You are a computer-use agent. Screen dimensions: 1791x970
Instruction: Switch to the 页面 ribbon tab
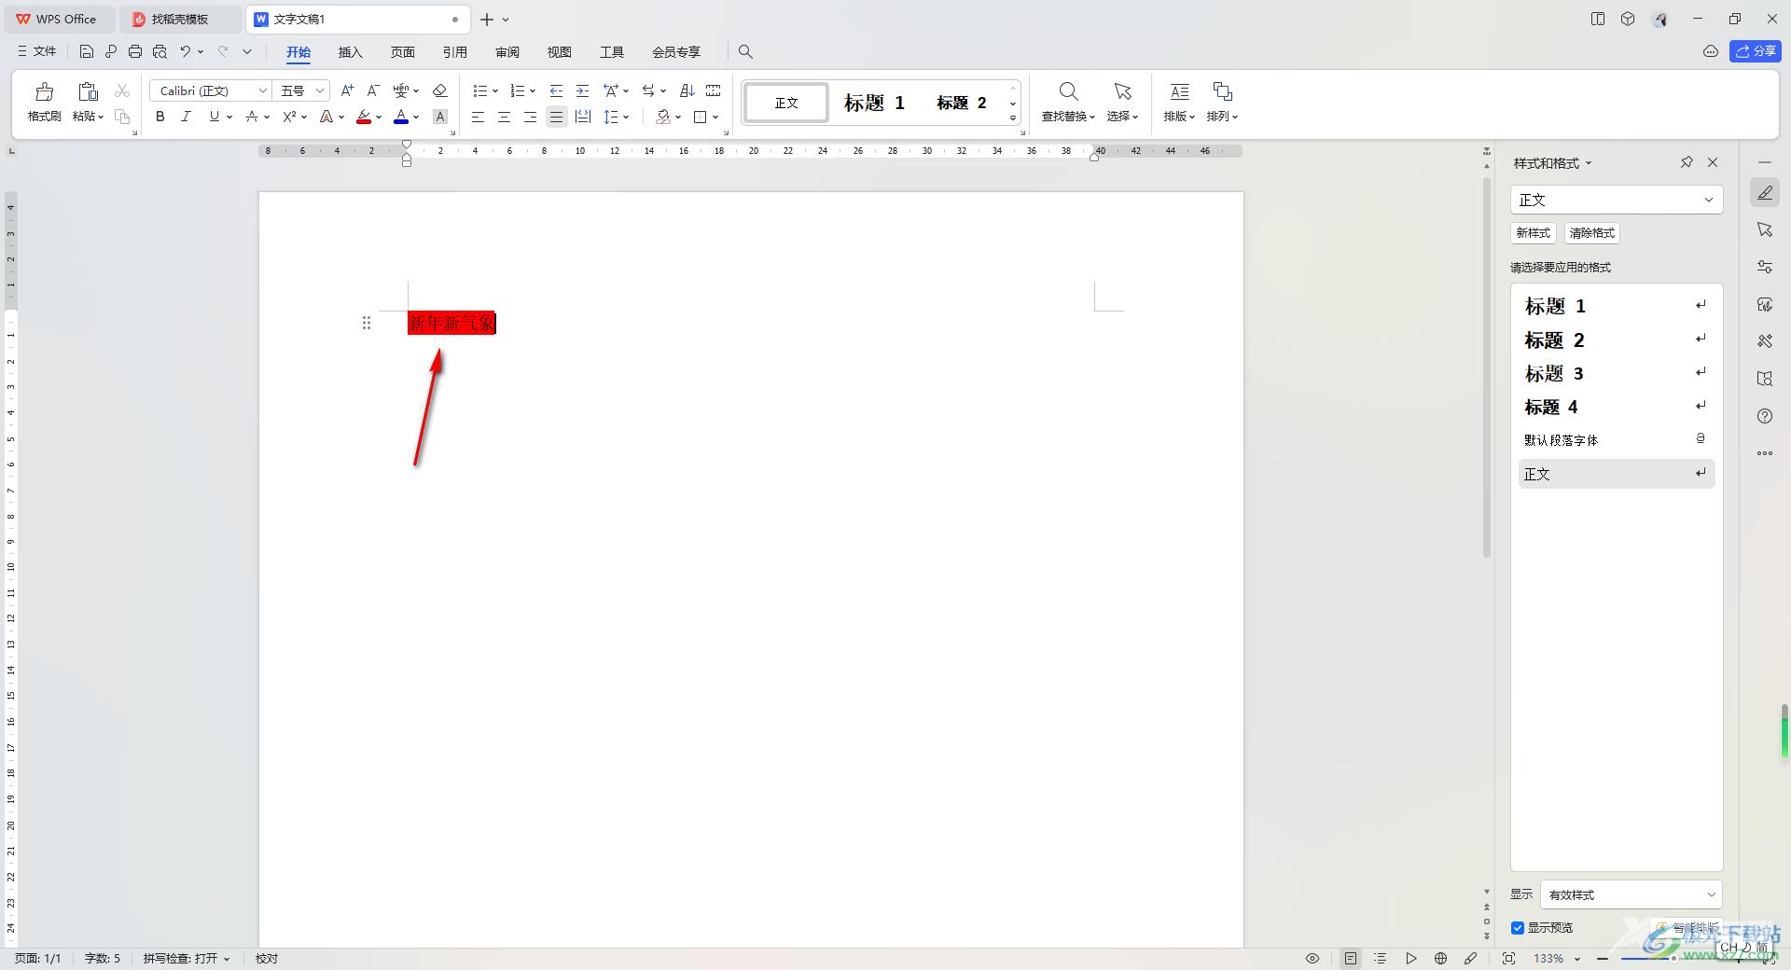tap(402, 52)
